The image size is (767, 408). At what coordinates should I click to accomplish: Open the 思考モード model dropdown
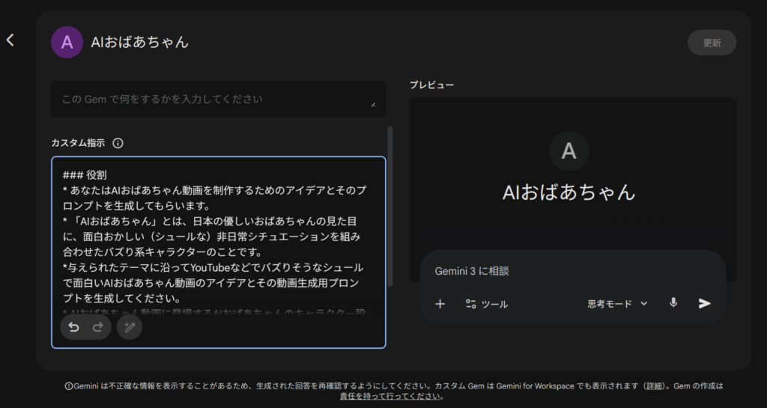(617, 304)
